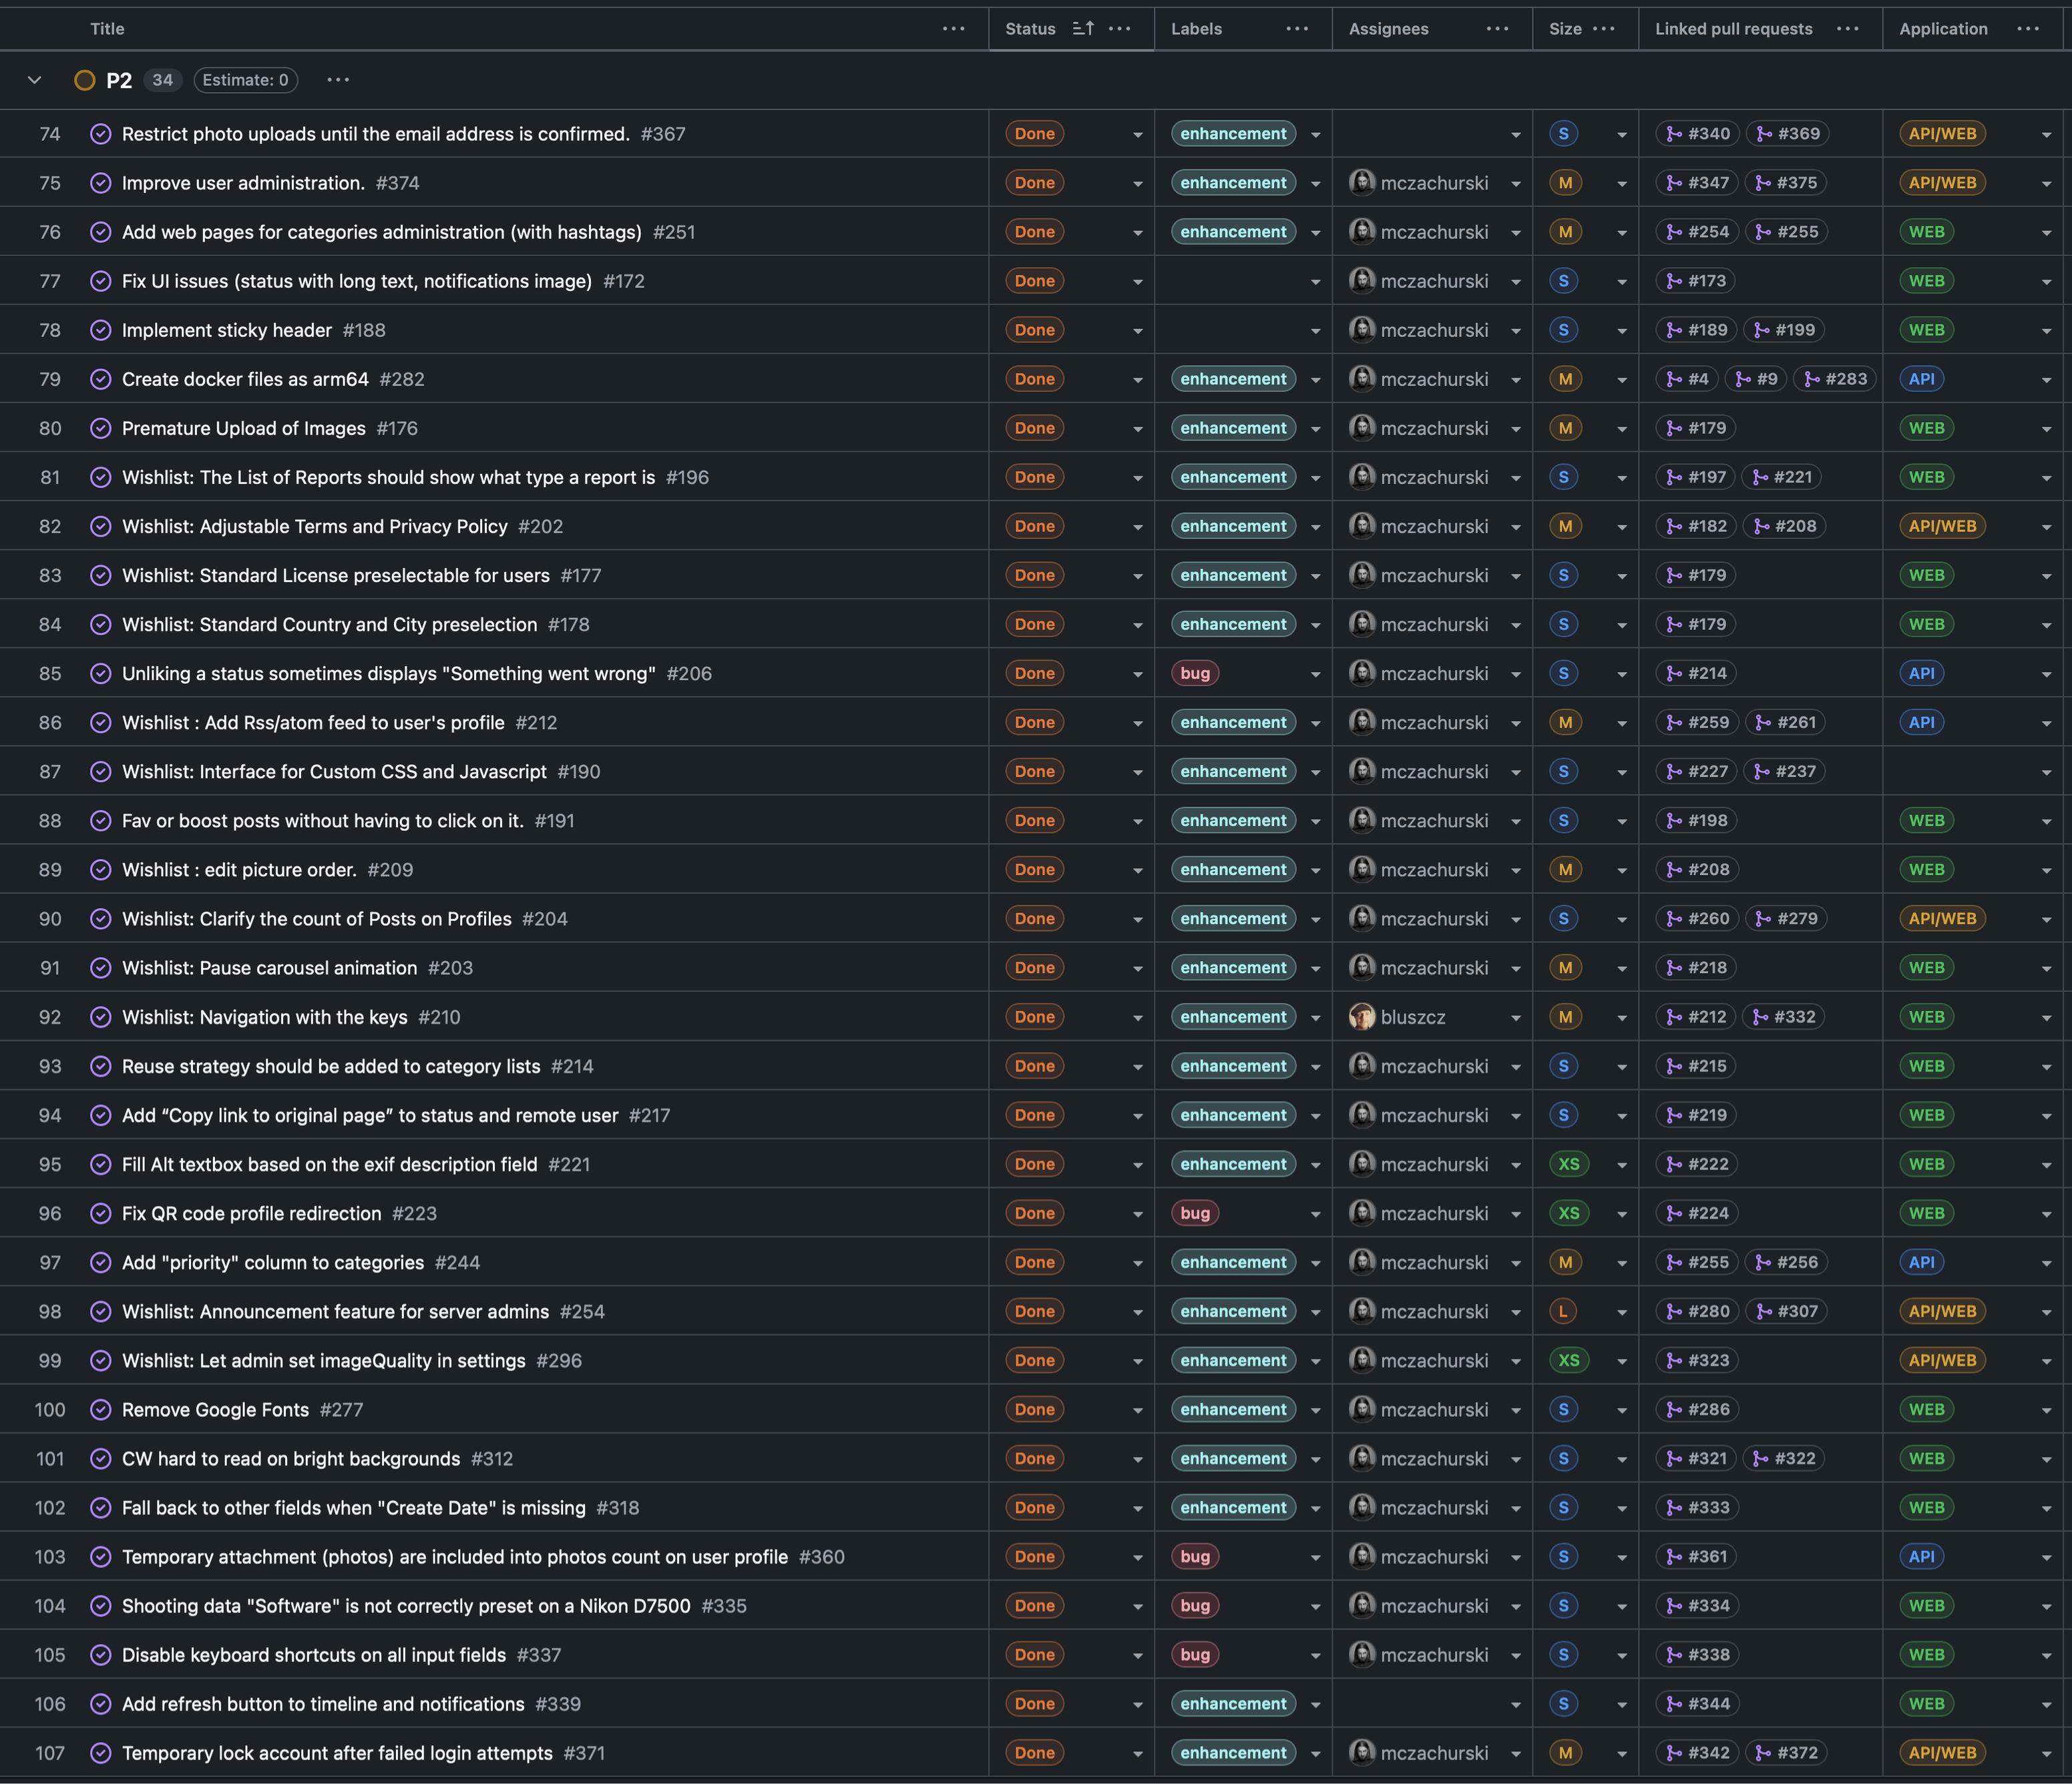Open Size dropdown on Premature Upload of Images row
The height and width of the screenshot is (1784, 2072).
coord(1621,428)
